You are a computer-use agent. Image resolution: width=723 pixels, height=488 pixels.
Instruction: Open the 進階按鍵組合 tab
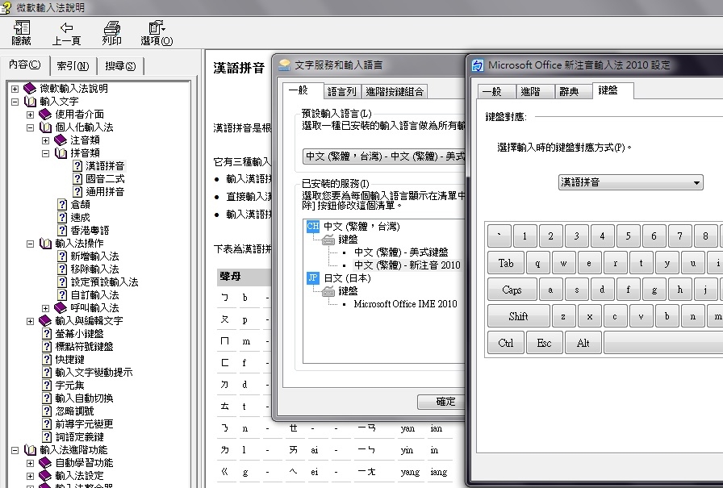[x=395, y=92]
